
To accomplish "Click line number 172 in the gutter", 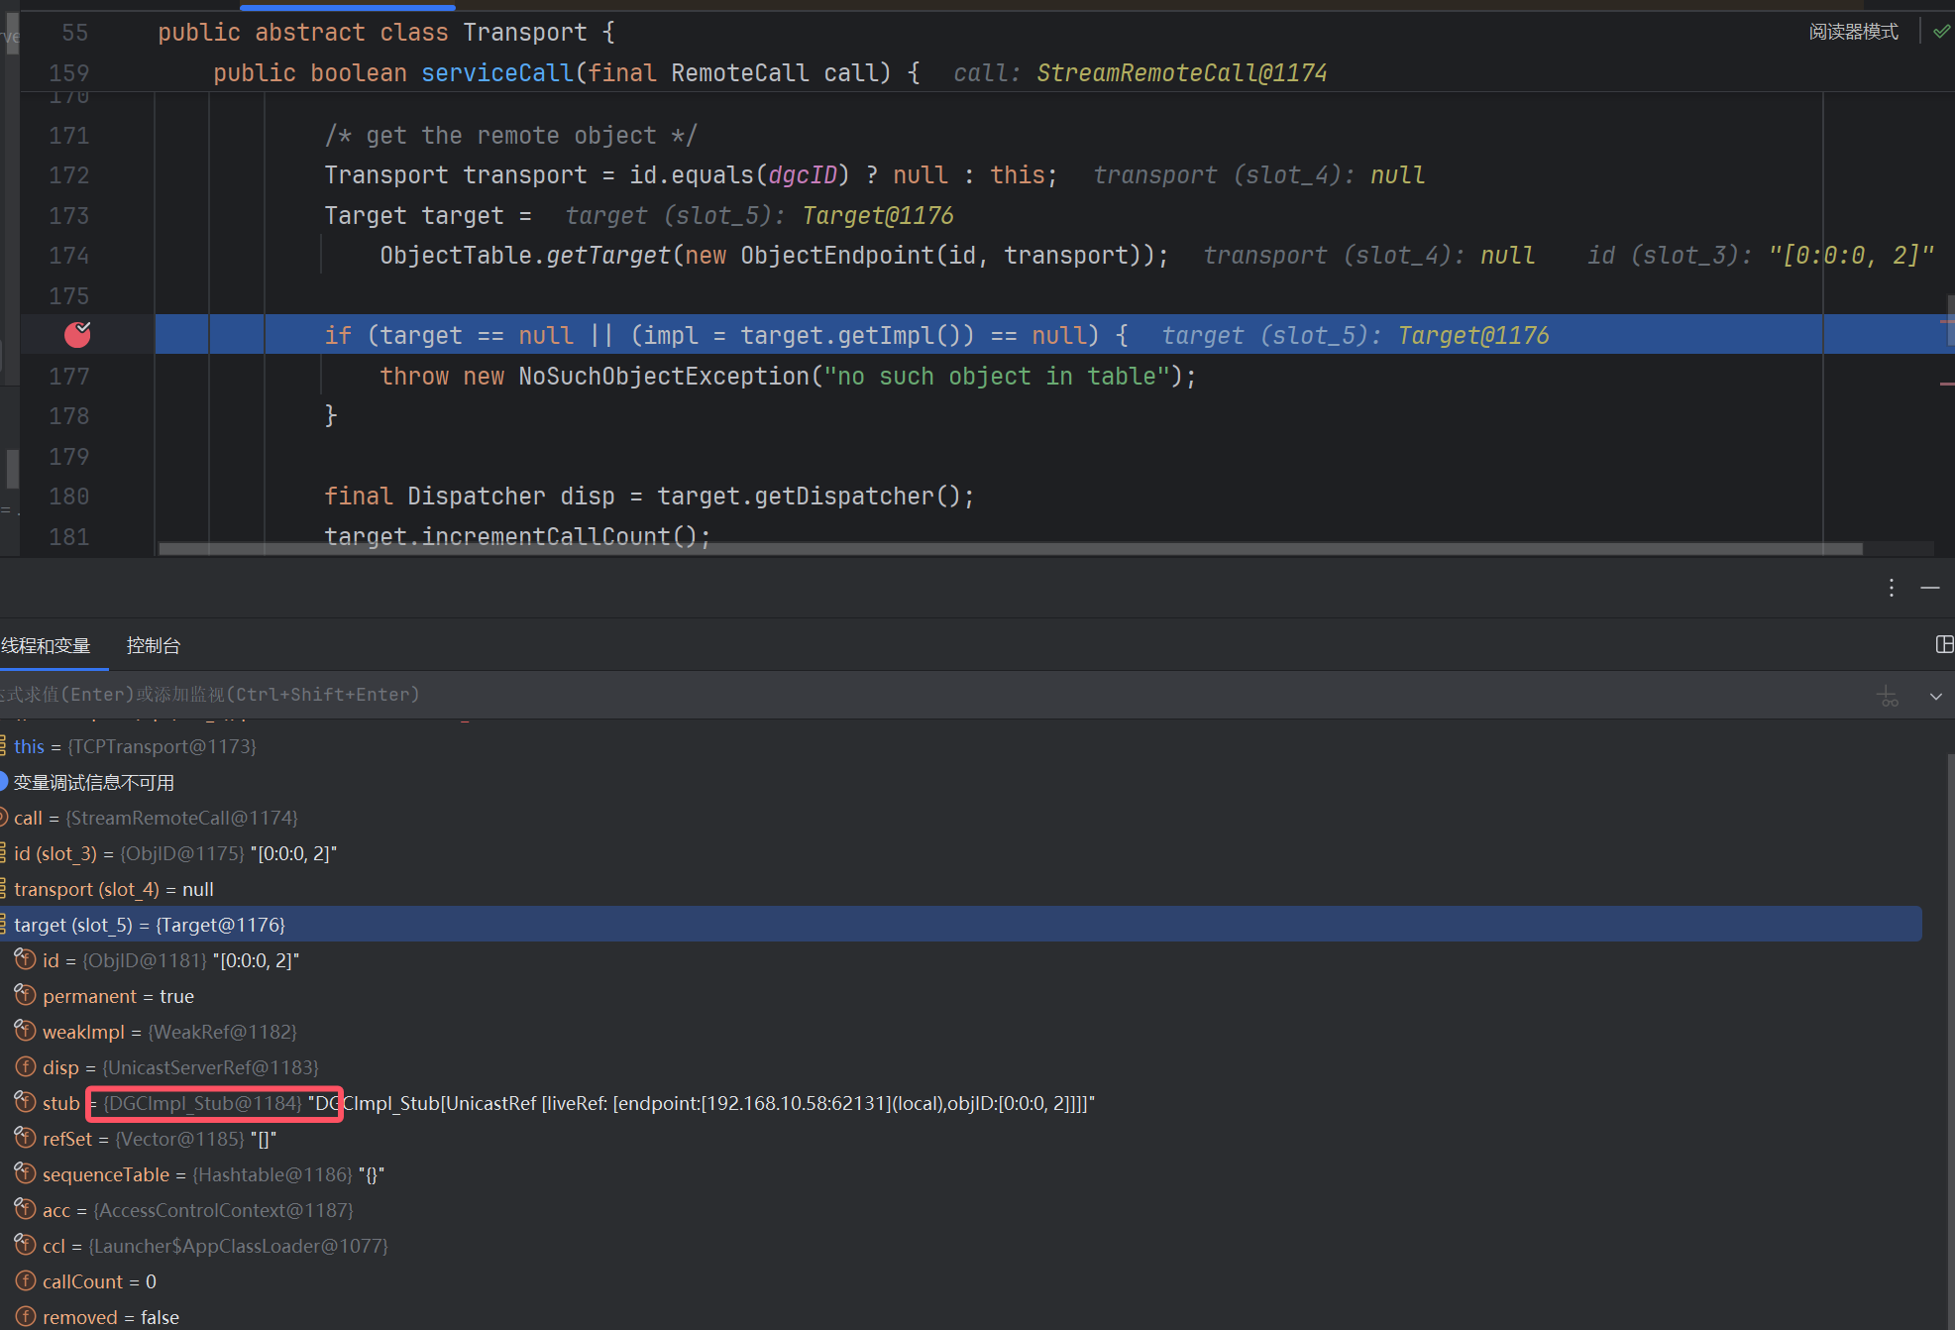I will point(69,175).
